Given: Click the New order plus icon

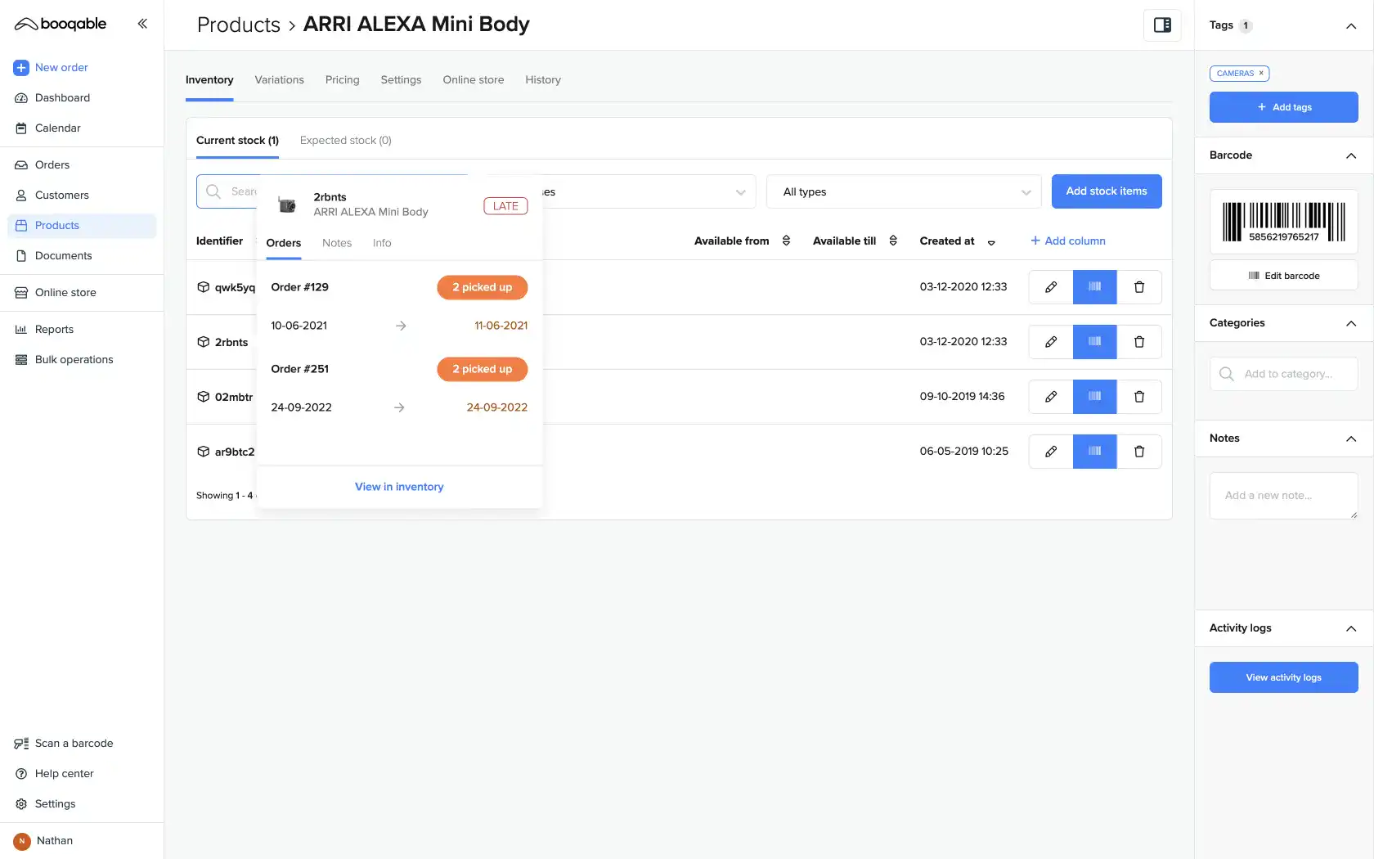Looking at the screenshot, I should 21,68.
